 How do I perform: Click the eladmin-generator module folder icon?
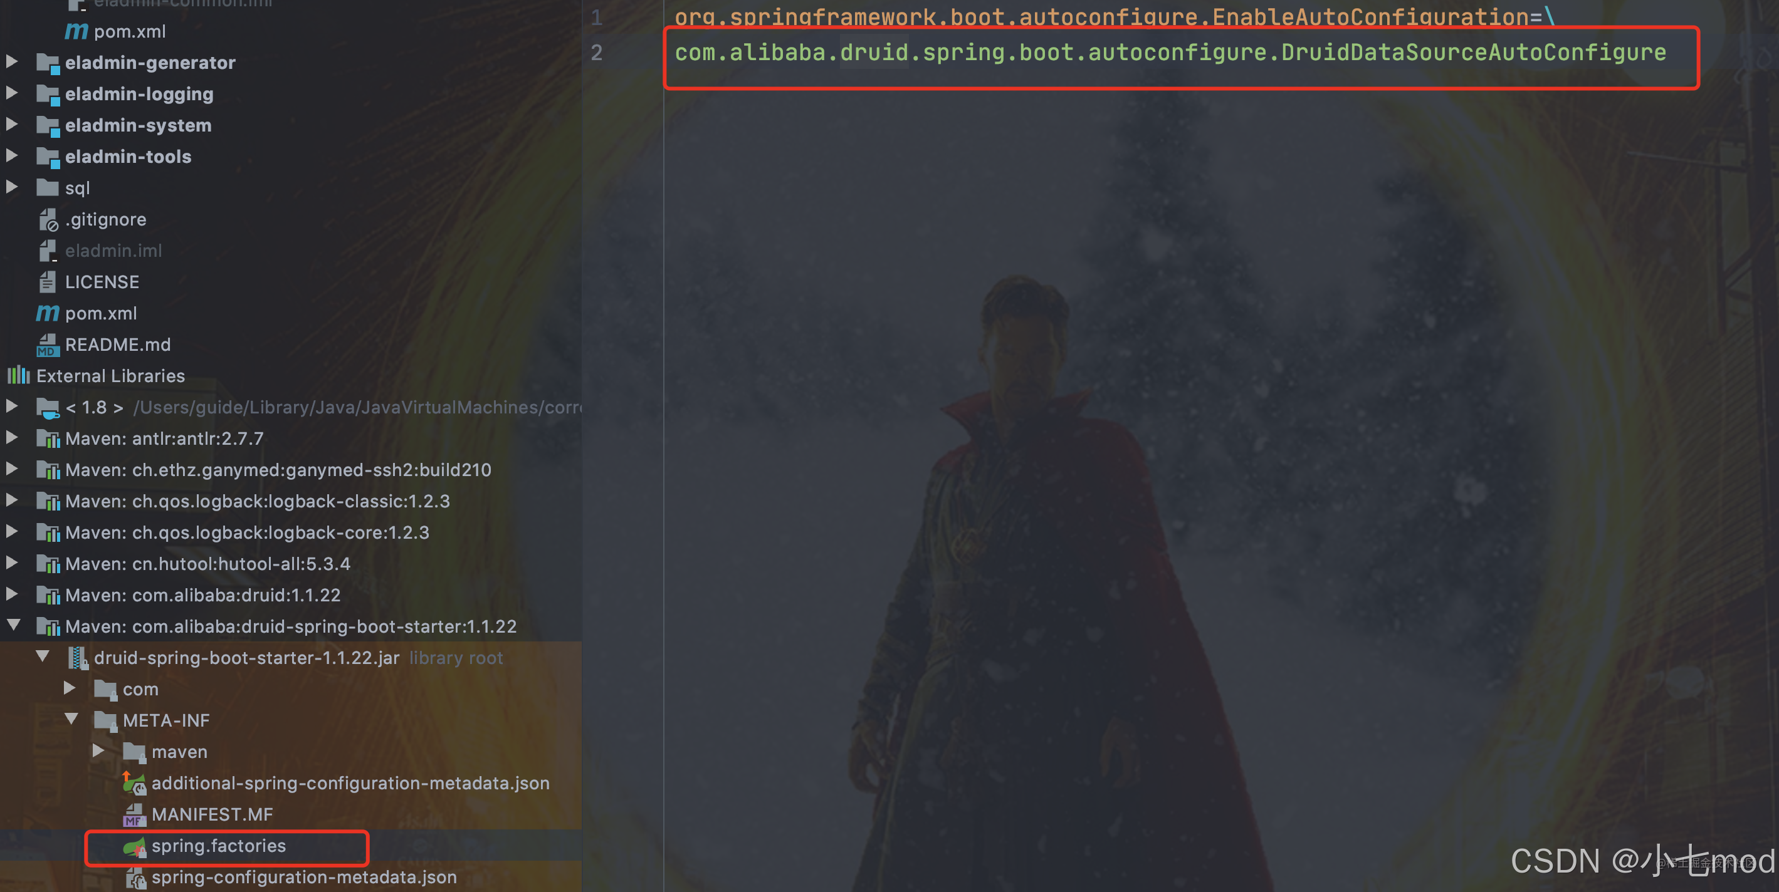pos(48,63)
